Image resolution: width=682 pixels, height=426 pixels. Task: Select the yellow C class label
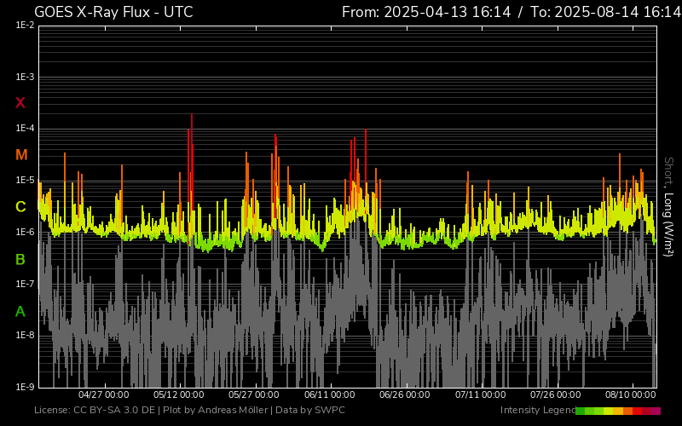tap(21, 207)
